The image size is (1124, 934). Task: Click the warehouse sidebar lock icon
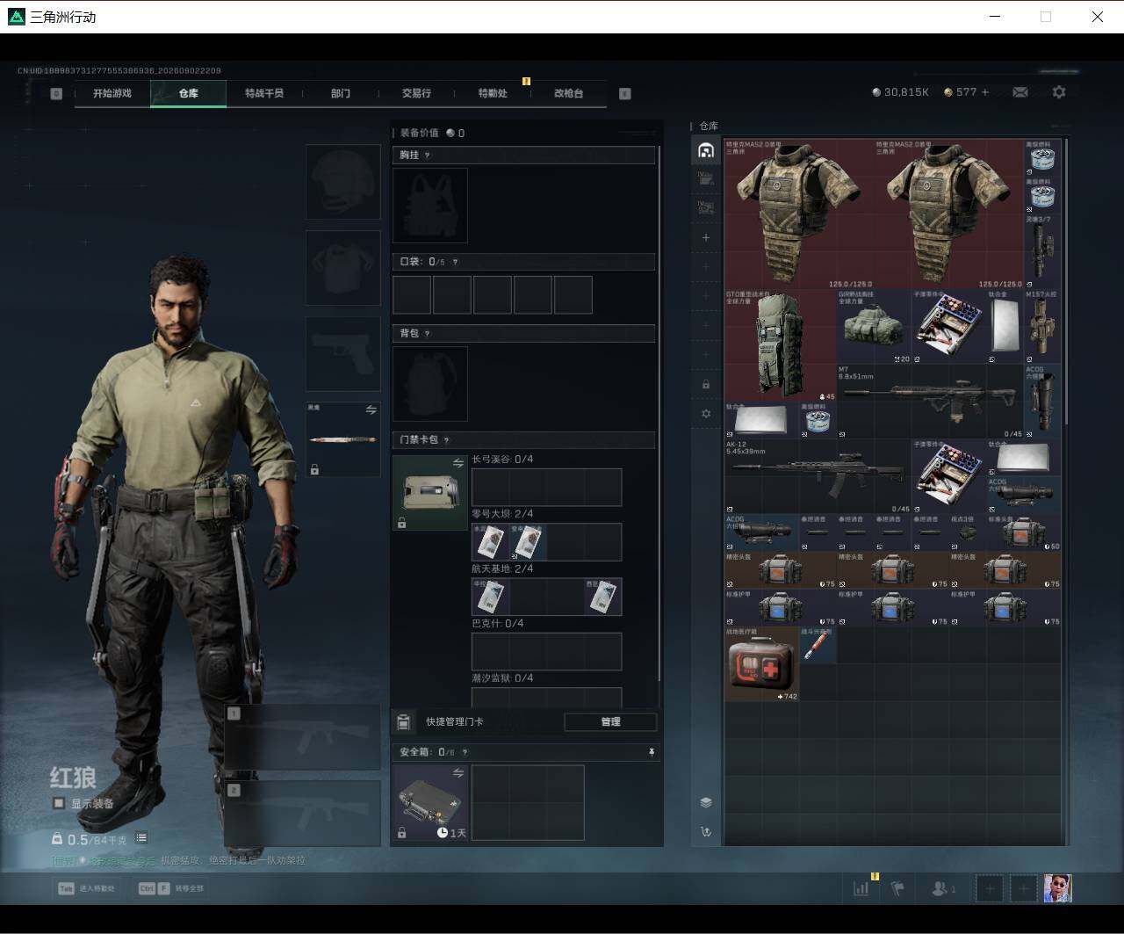[706, 384]
